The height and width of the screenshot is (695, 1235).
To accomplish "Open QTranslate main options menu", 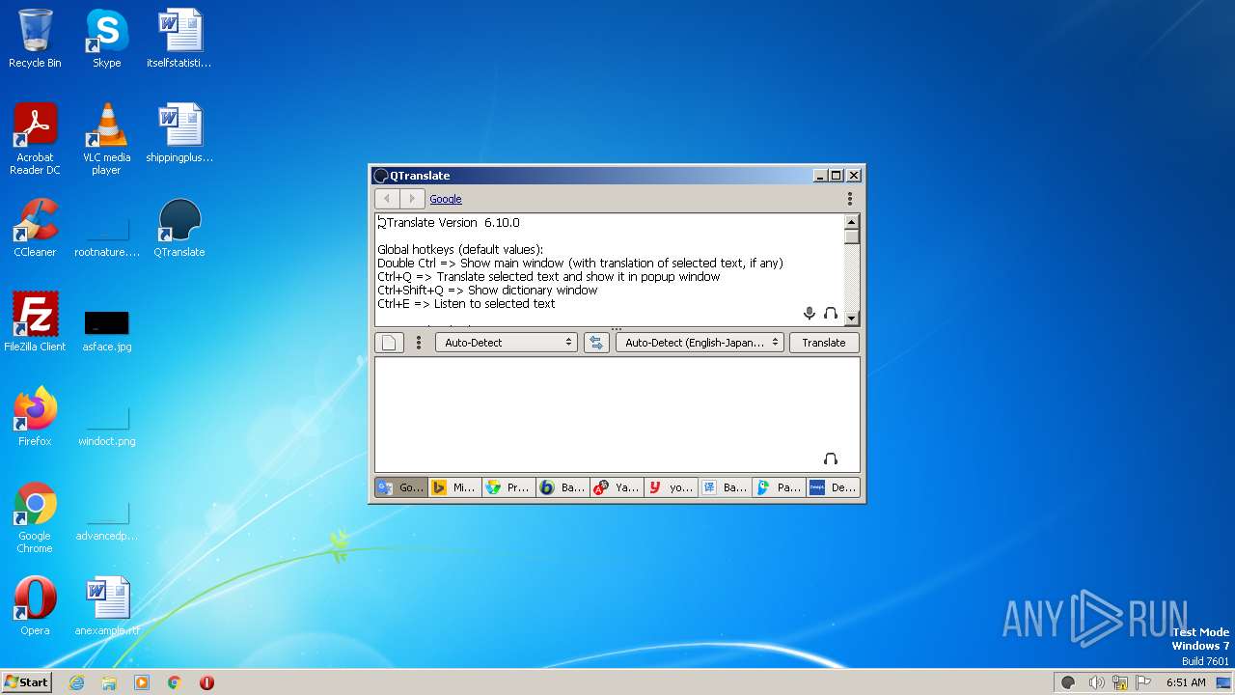I will tap(850, 199).
